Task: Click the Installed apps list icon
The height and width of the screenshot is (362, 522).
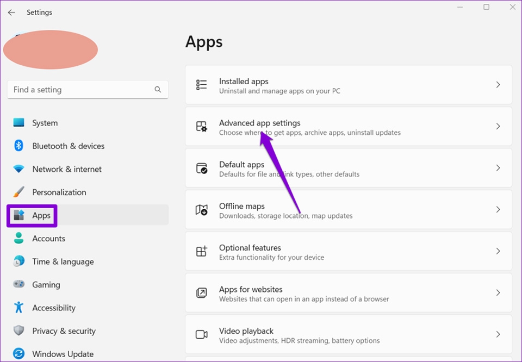Action: pyautogui.click(x=201, y=85)
